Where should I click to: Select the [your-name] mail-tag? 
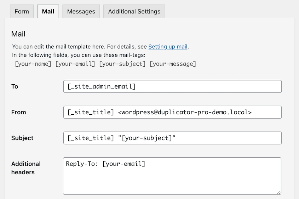(33, 64)
